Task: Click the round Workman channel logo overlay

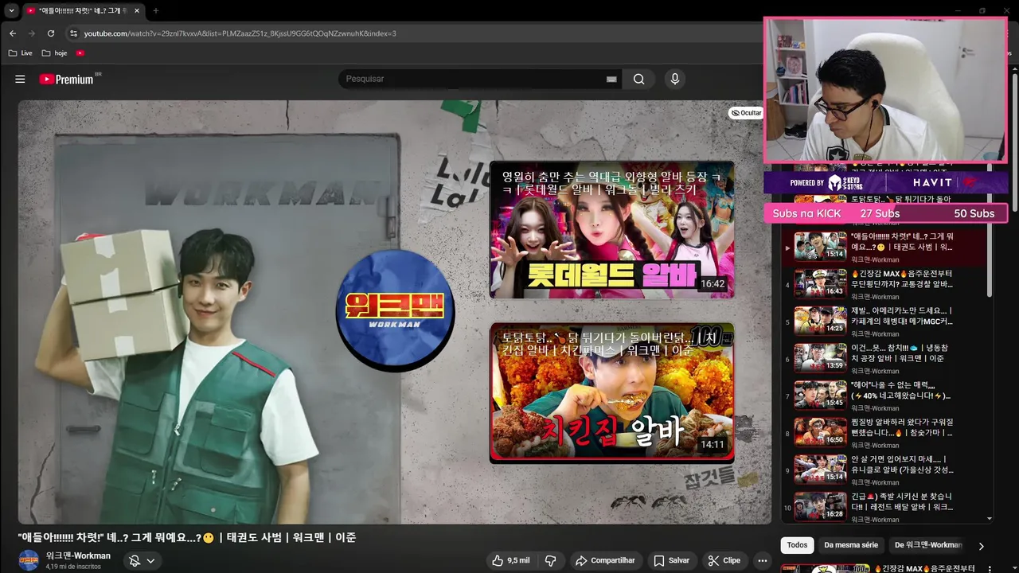Action: pyautogui.click(x=395, y=310)
